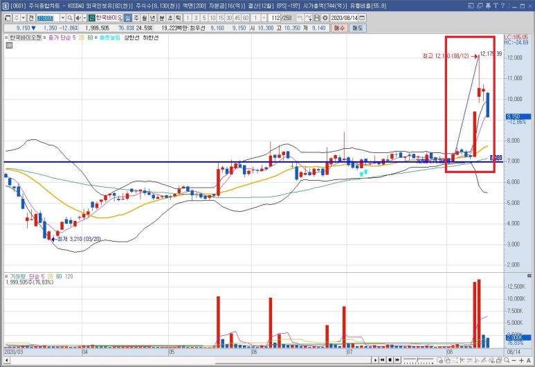The width and height of the screenshot is (535, 367).
Task: Click the blue 매도 sell button
Action: 357,28
